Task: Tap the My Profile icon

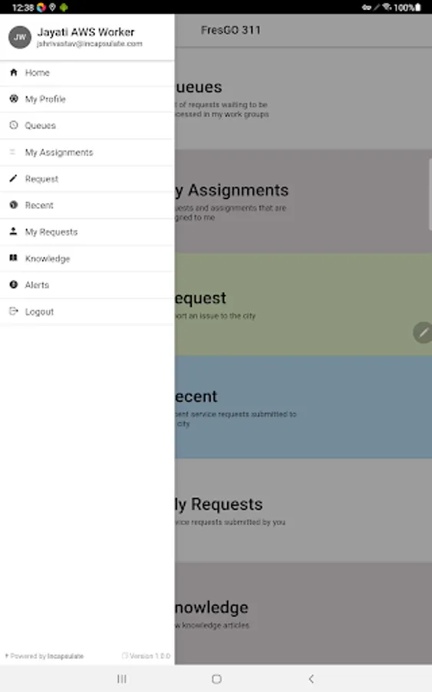Action: [14, 99]
